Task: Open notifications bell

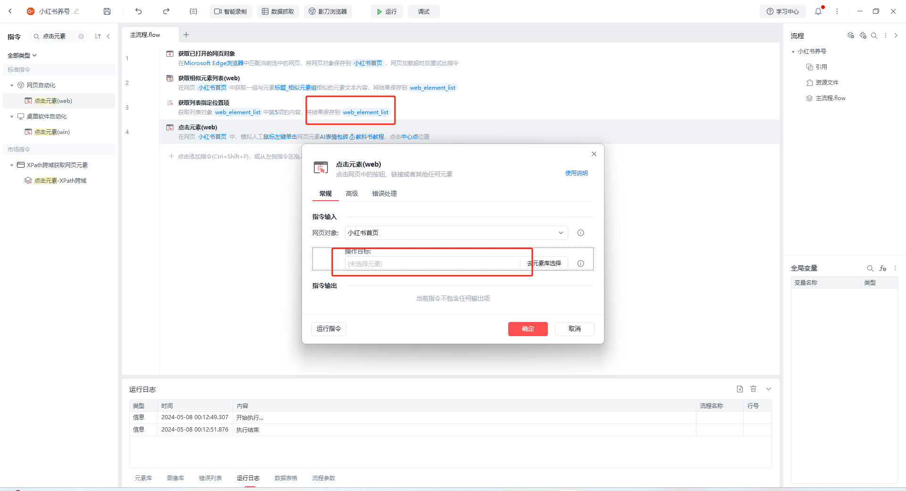Action: pyautogui.click(x=818, y=11)
